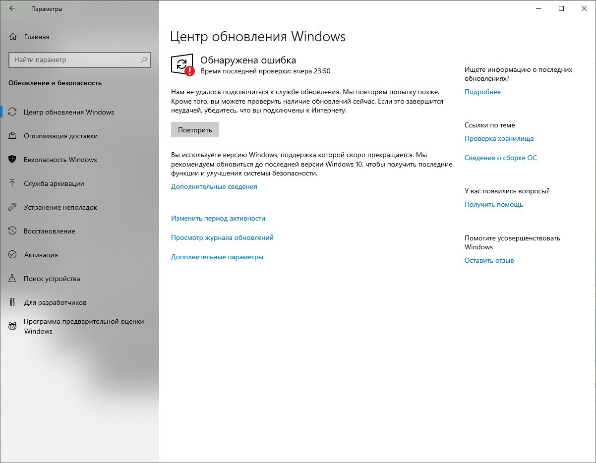This screenshot has height=463, width=596.
Task: Maximize the Параметры window
Action: coord(561,9)
